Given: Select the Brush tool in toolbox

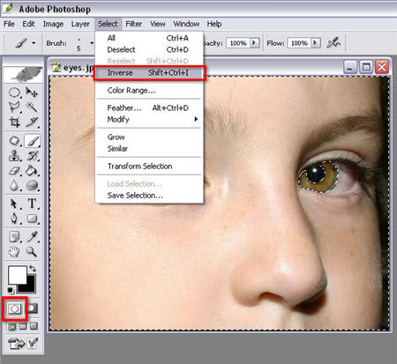Looking at the screenshot, I should point(32,141).
